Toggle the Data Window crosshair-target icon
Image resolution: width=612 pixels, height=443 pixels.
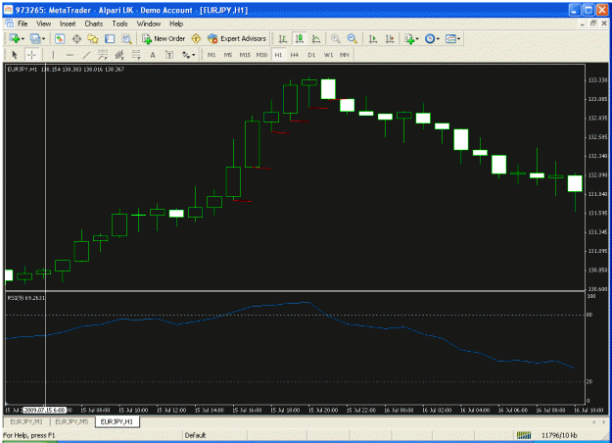point(76,38)
